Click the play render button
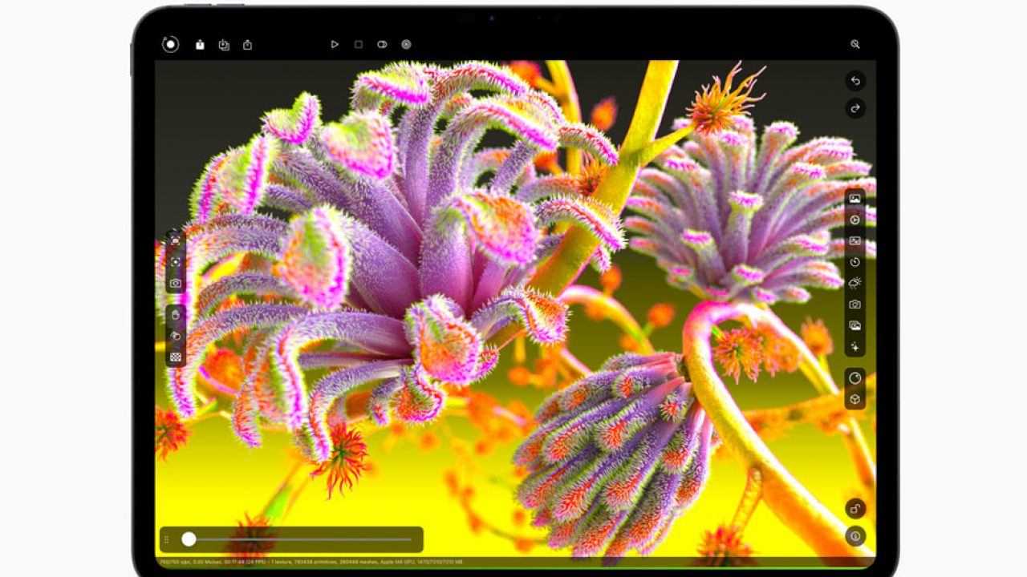The image size is (1027, 577). tap(335, 45)
